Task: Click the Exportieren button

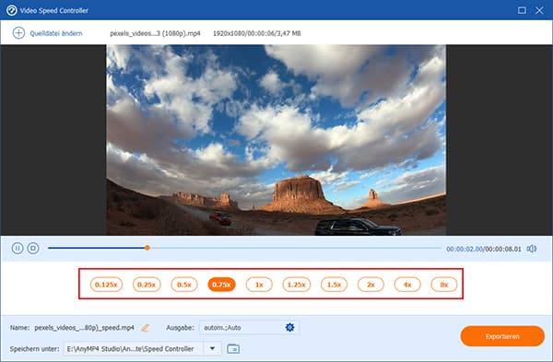Action: click(502, 336)
